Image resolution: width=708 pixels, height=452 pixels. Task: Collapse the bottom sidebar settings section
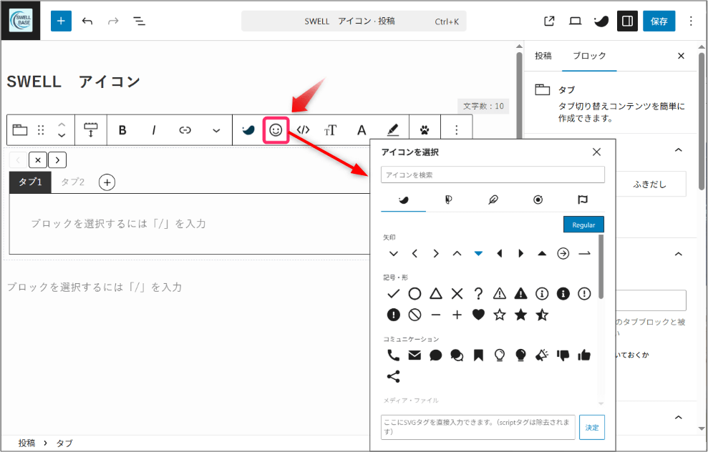(678, 417)
